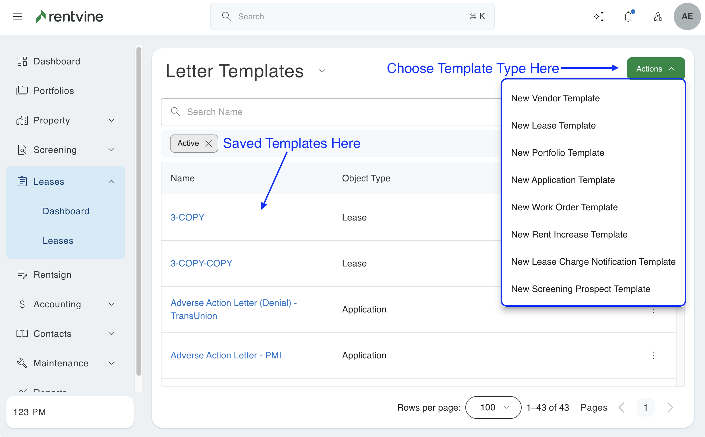This screenshot has width=705, height=437.
Task: Select New Lease Template menu option
Action: tap(553, 125)
